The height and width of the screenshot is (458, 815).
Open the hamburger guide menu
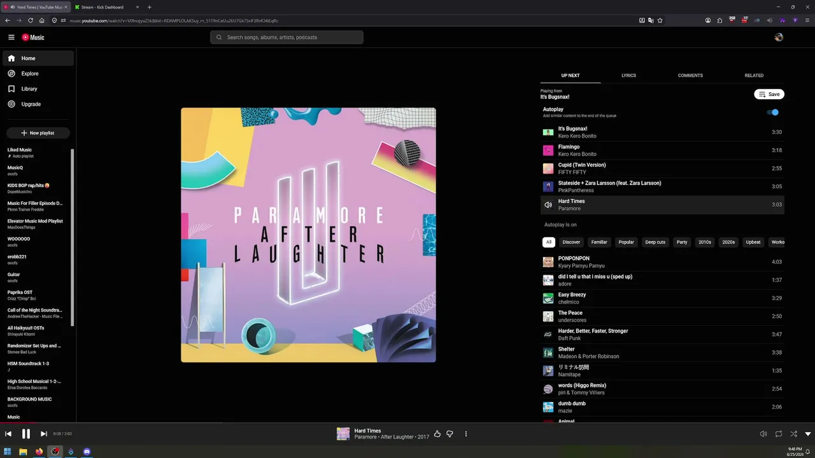click(11, 38)
